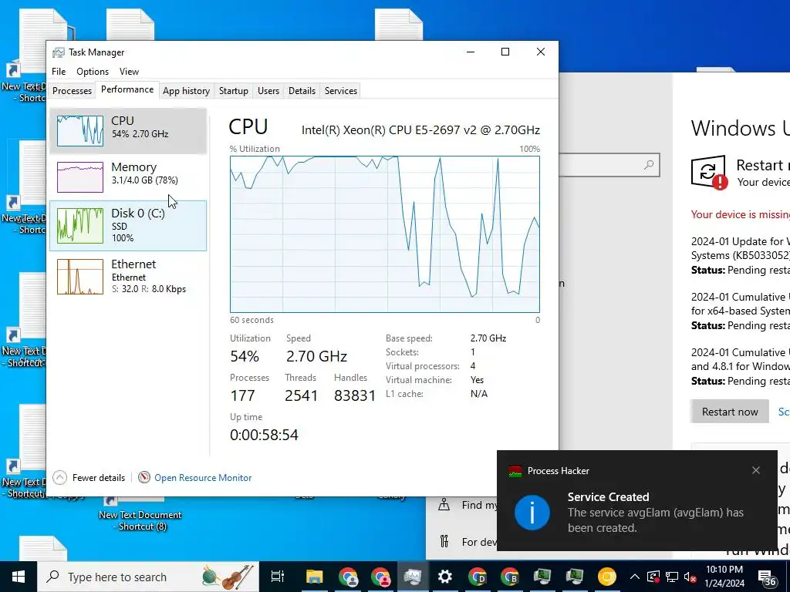This screenshot has height=592, width=790.
Task: Open first Chrome profile icon on taskbar
Action: (x=348, y=577)
